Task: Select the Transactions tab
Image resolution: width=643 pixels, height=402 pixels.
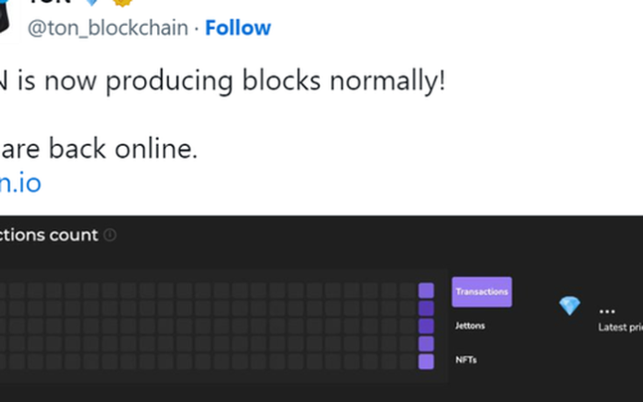Action: [482, 292]
